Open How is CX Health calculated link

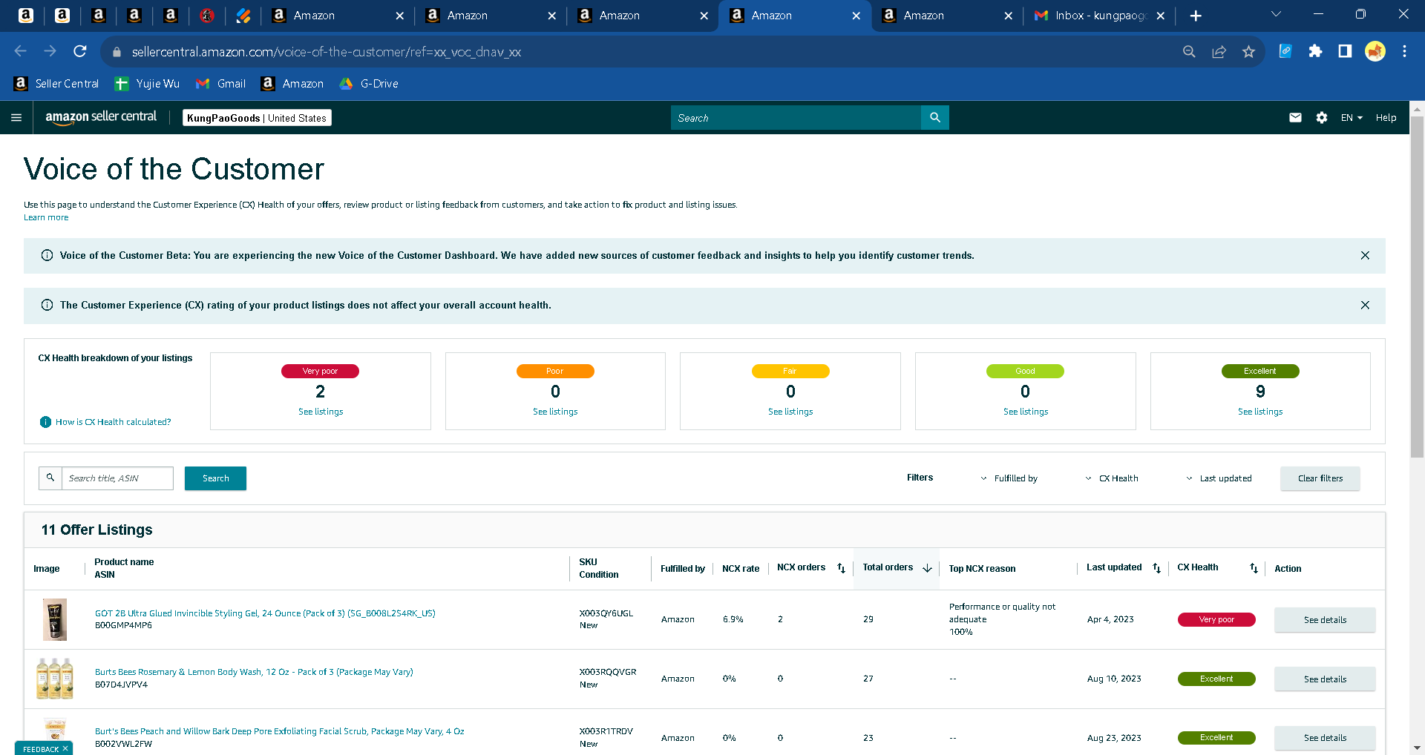point(113,422)
